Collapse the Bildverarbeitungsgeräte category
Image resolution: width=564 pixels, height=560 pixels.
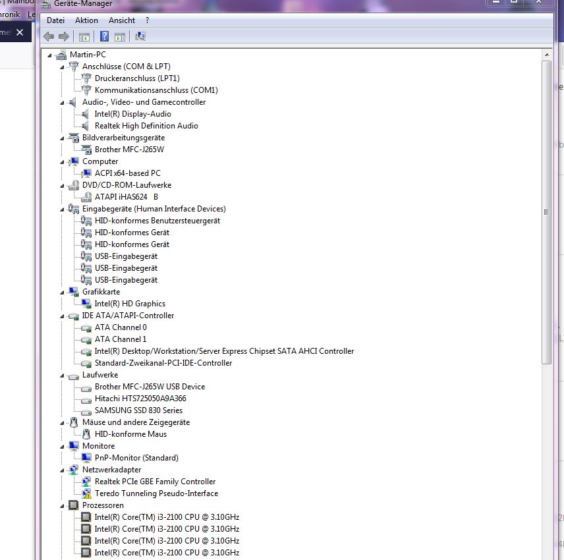pyautogui.click(x=62, y=138)
